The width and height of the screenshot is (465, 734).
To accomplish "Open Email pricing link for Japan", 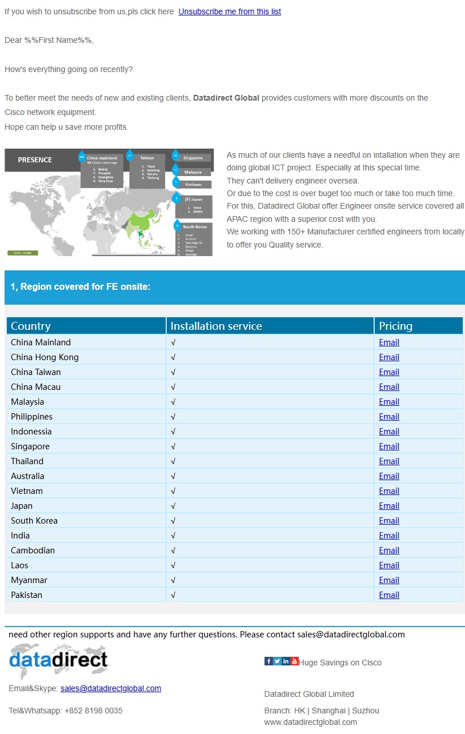I will [389, 506].
